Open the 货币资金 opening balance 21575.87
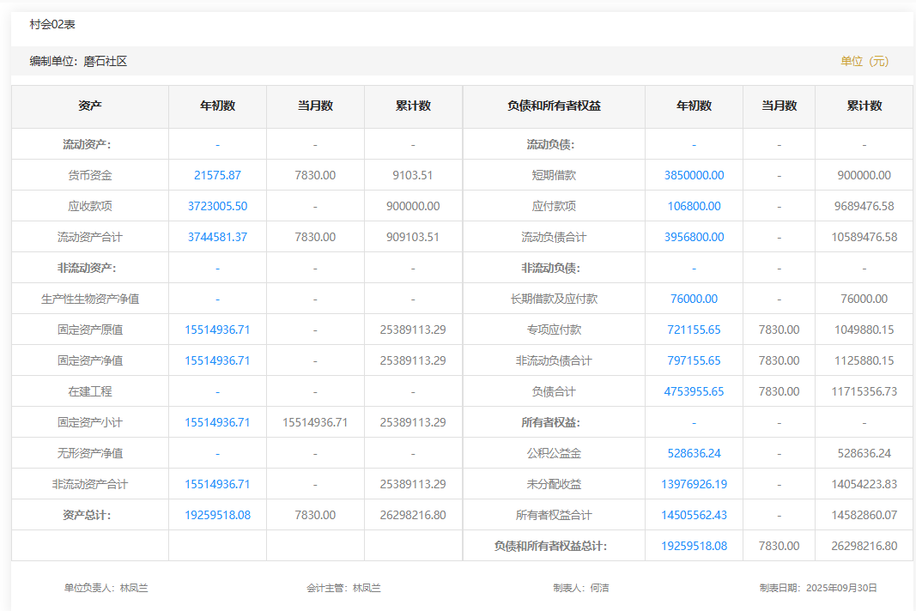Viewport: 916px width, 611px height. click(x=217, y=175)
